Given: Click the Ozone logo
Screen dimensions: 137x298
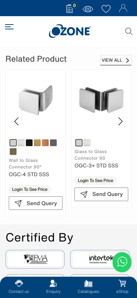Looking at the screenshot, I should pos(70,31).
